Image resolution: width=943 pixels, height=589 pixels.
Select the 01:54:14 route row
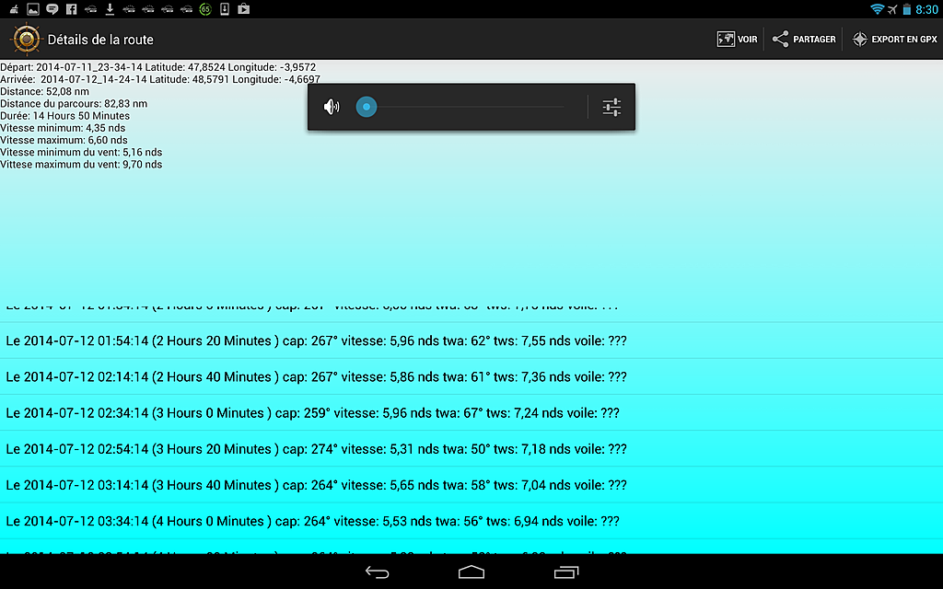coord(471,341)
